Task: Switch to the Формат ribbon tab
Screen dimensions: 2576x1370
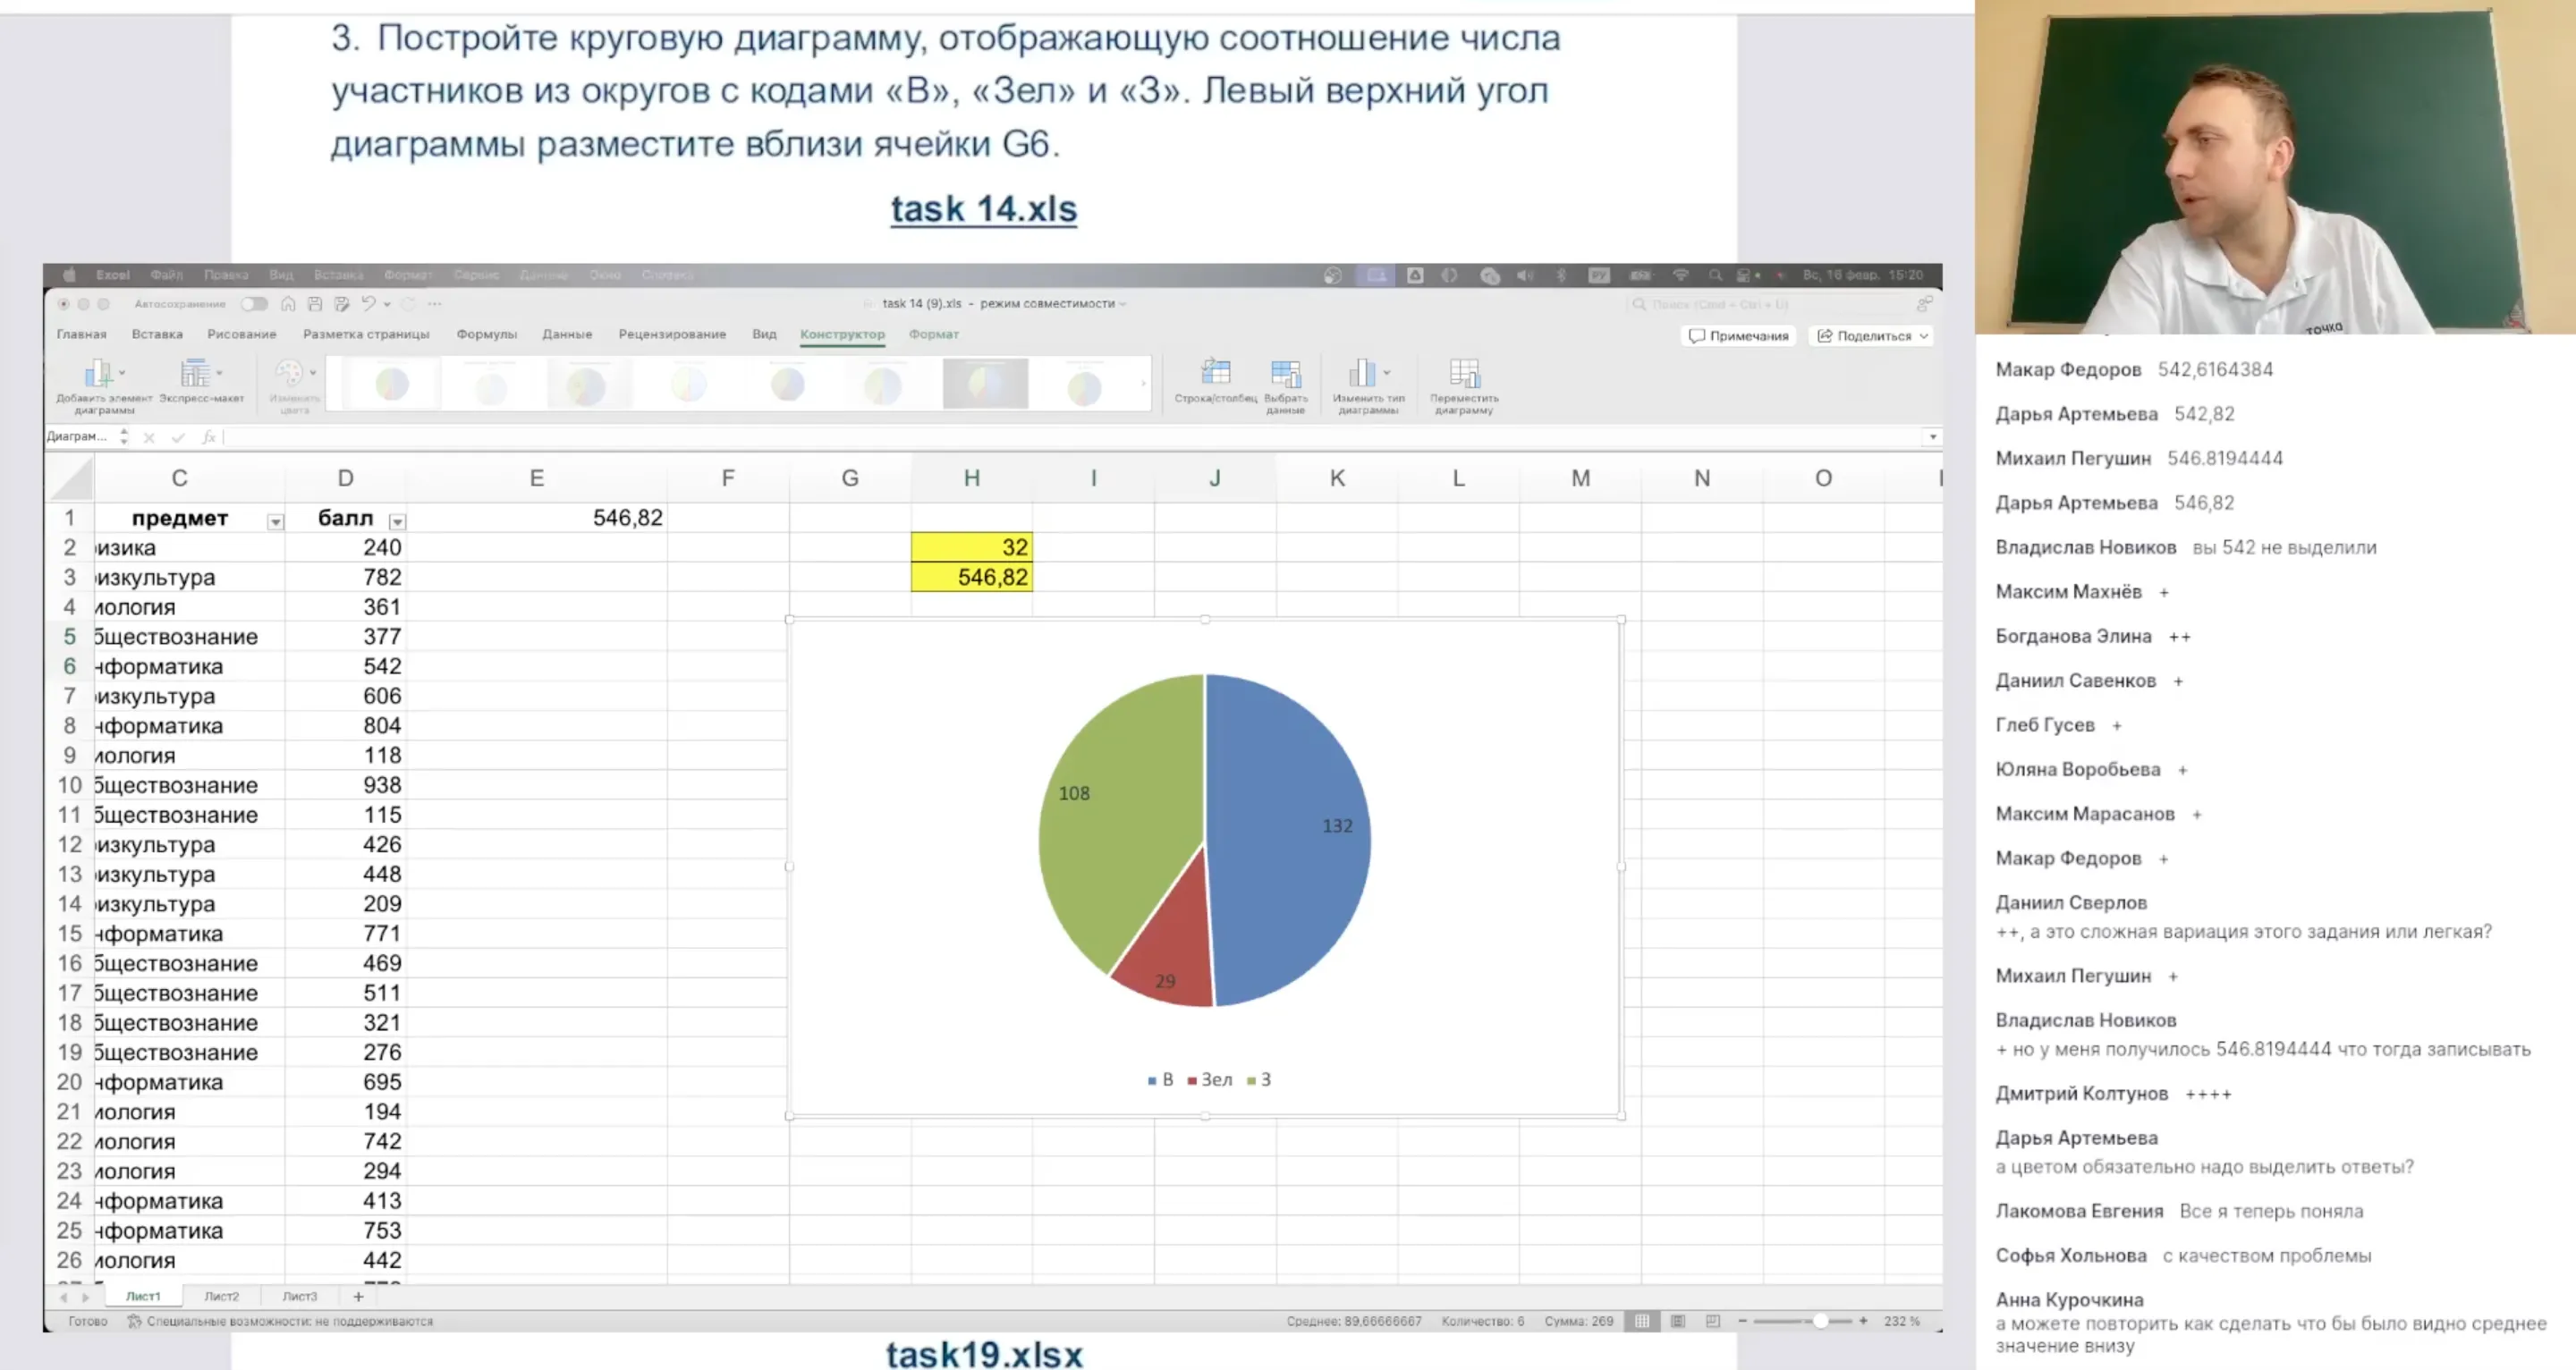Action: pos(934,335)
